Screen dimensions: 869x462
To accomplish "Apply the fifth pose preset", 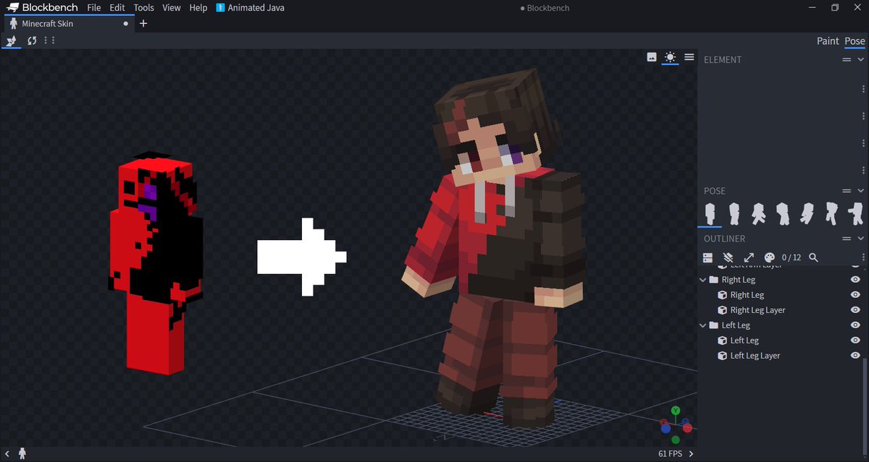I will (x=807, y=213).
